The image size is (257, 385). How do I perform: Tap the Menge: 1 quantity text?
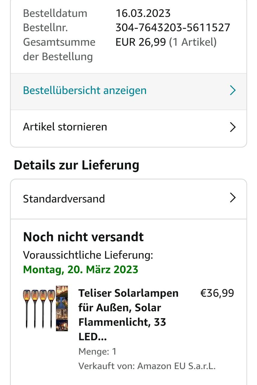(x=98, y=351)
